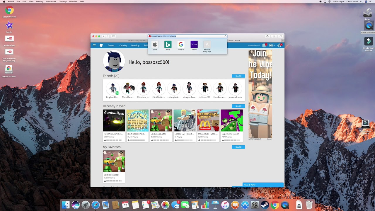Open the Trash in the Dock
Viewport: 375px width, 211px height.
[309, 205]
